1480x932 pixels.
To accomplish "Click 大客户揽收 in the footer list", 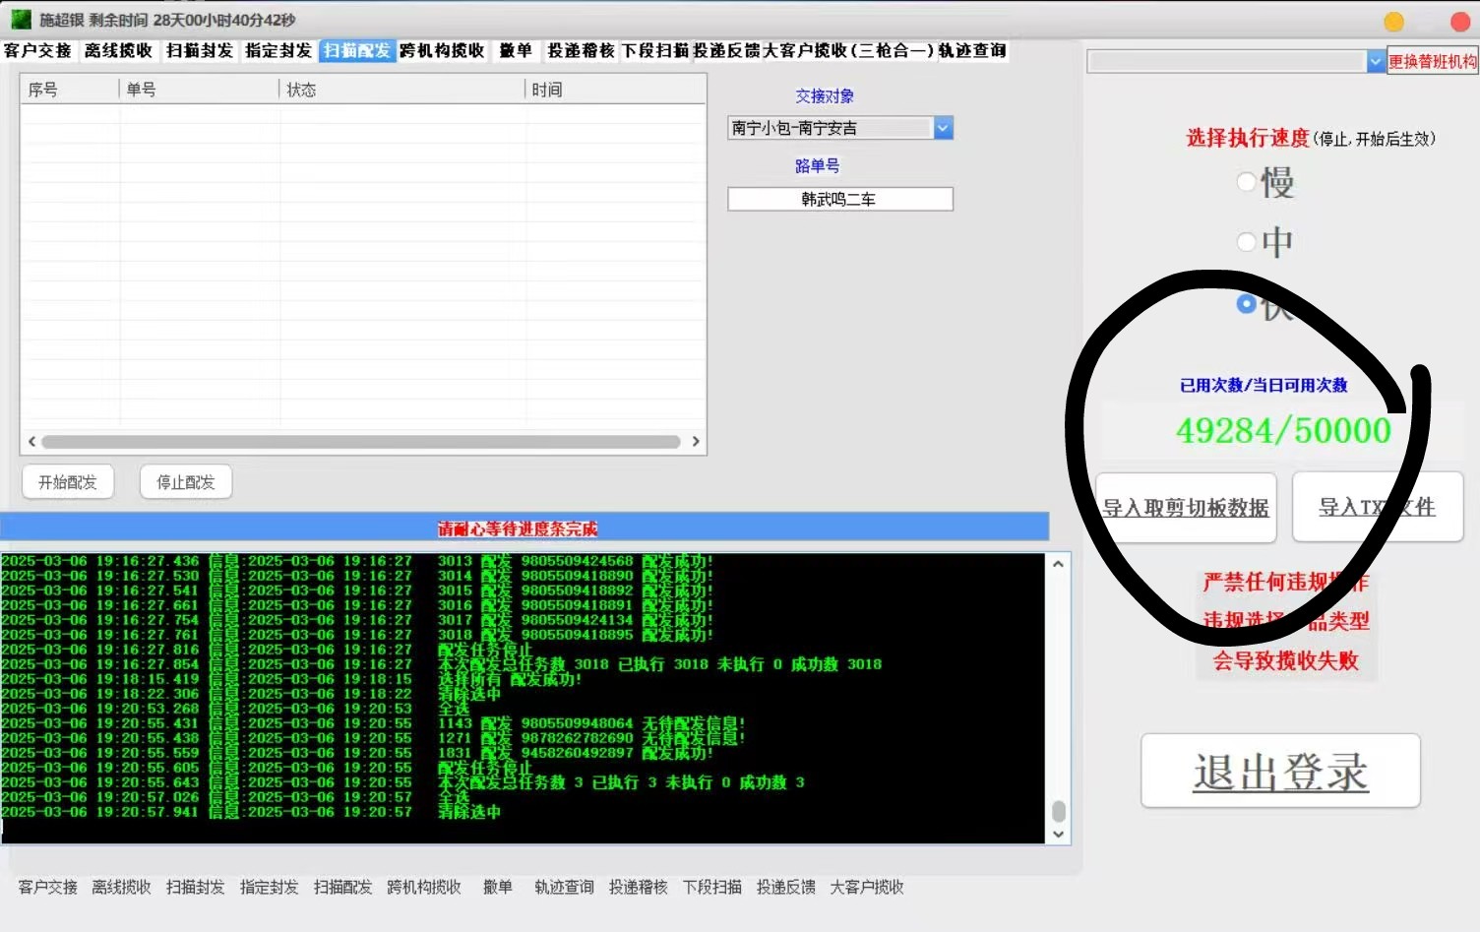I will (x=867, y=887).
